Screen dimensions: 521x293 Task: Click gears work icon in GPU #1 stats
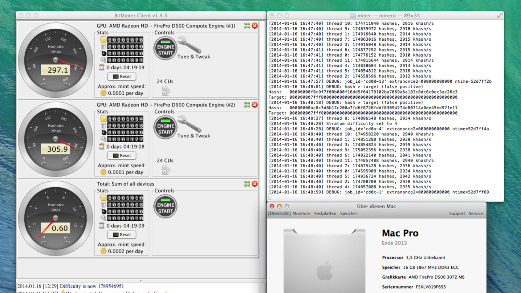click(x=104, y=60)
